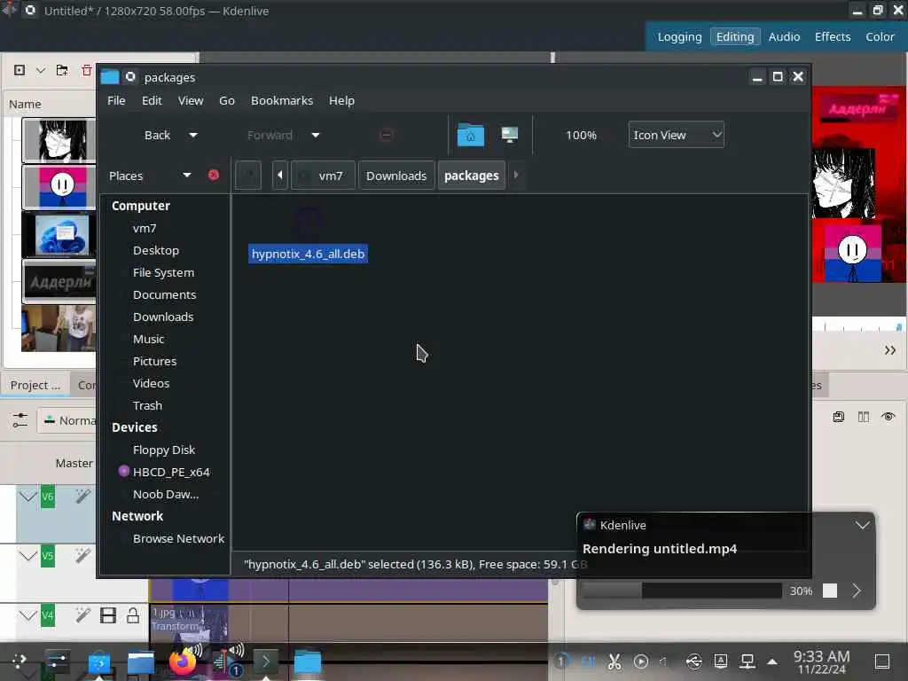This screenshot has height=681, width=908.
Task: Switch to Color workspace in Kdenlive
Action: point(880,36)
